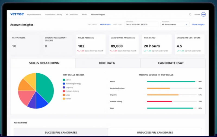
Task: Click the Admin median score bar
Action: [171, 81]
